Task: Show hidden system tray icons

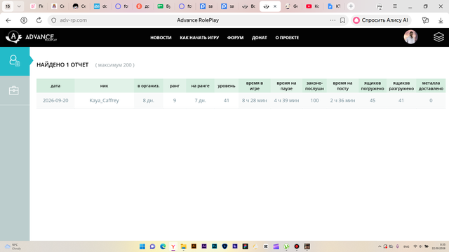Action: [x=380, y=246]
